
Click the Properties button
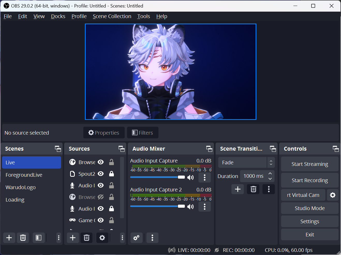tap(104, 133)
